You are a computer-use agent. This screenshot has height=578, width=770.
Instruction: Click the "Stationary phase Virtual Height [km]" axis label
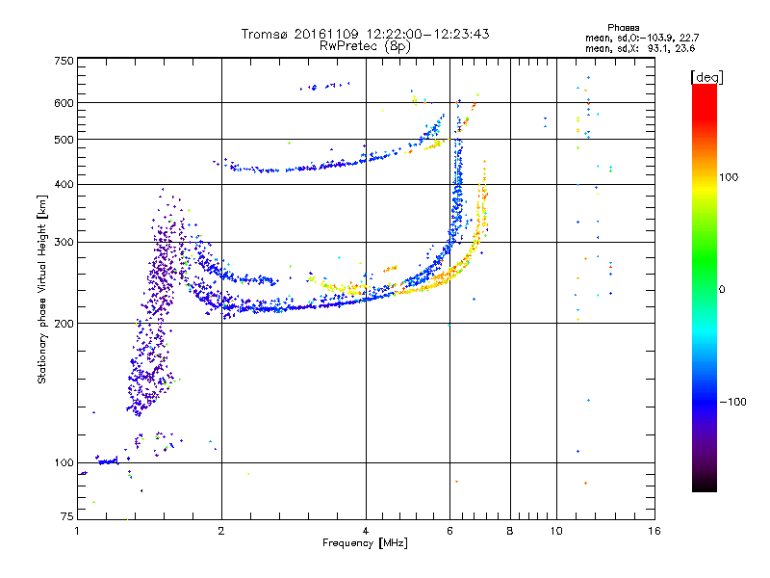pos(42,290)
